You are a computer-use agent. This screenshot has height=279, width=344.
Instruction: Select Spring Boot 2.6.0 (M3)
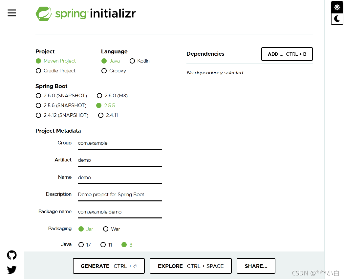(112, 96)
